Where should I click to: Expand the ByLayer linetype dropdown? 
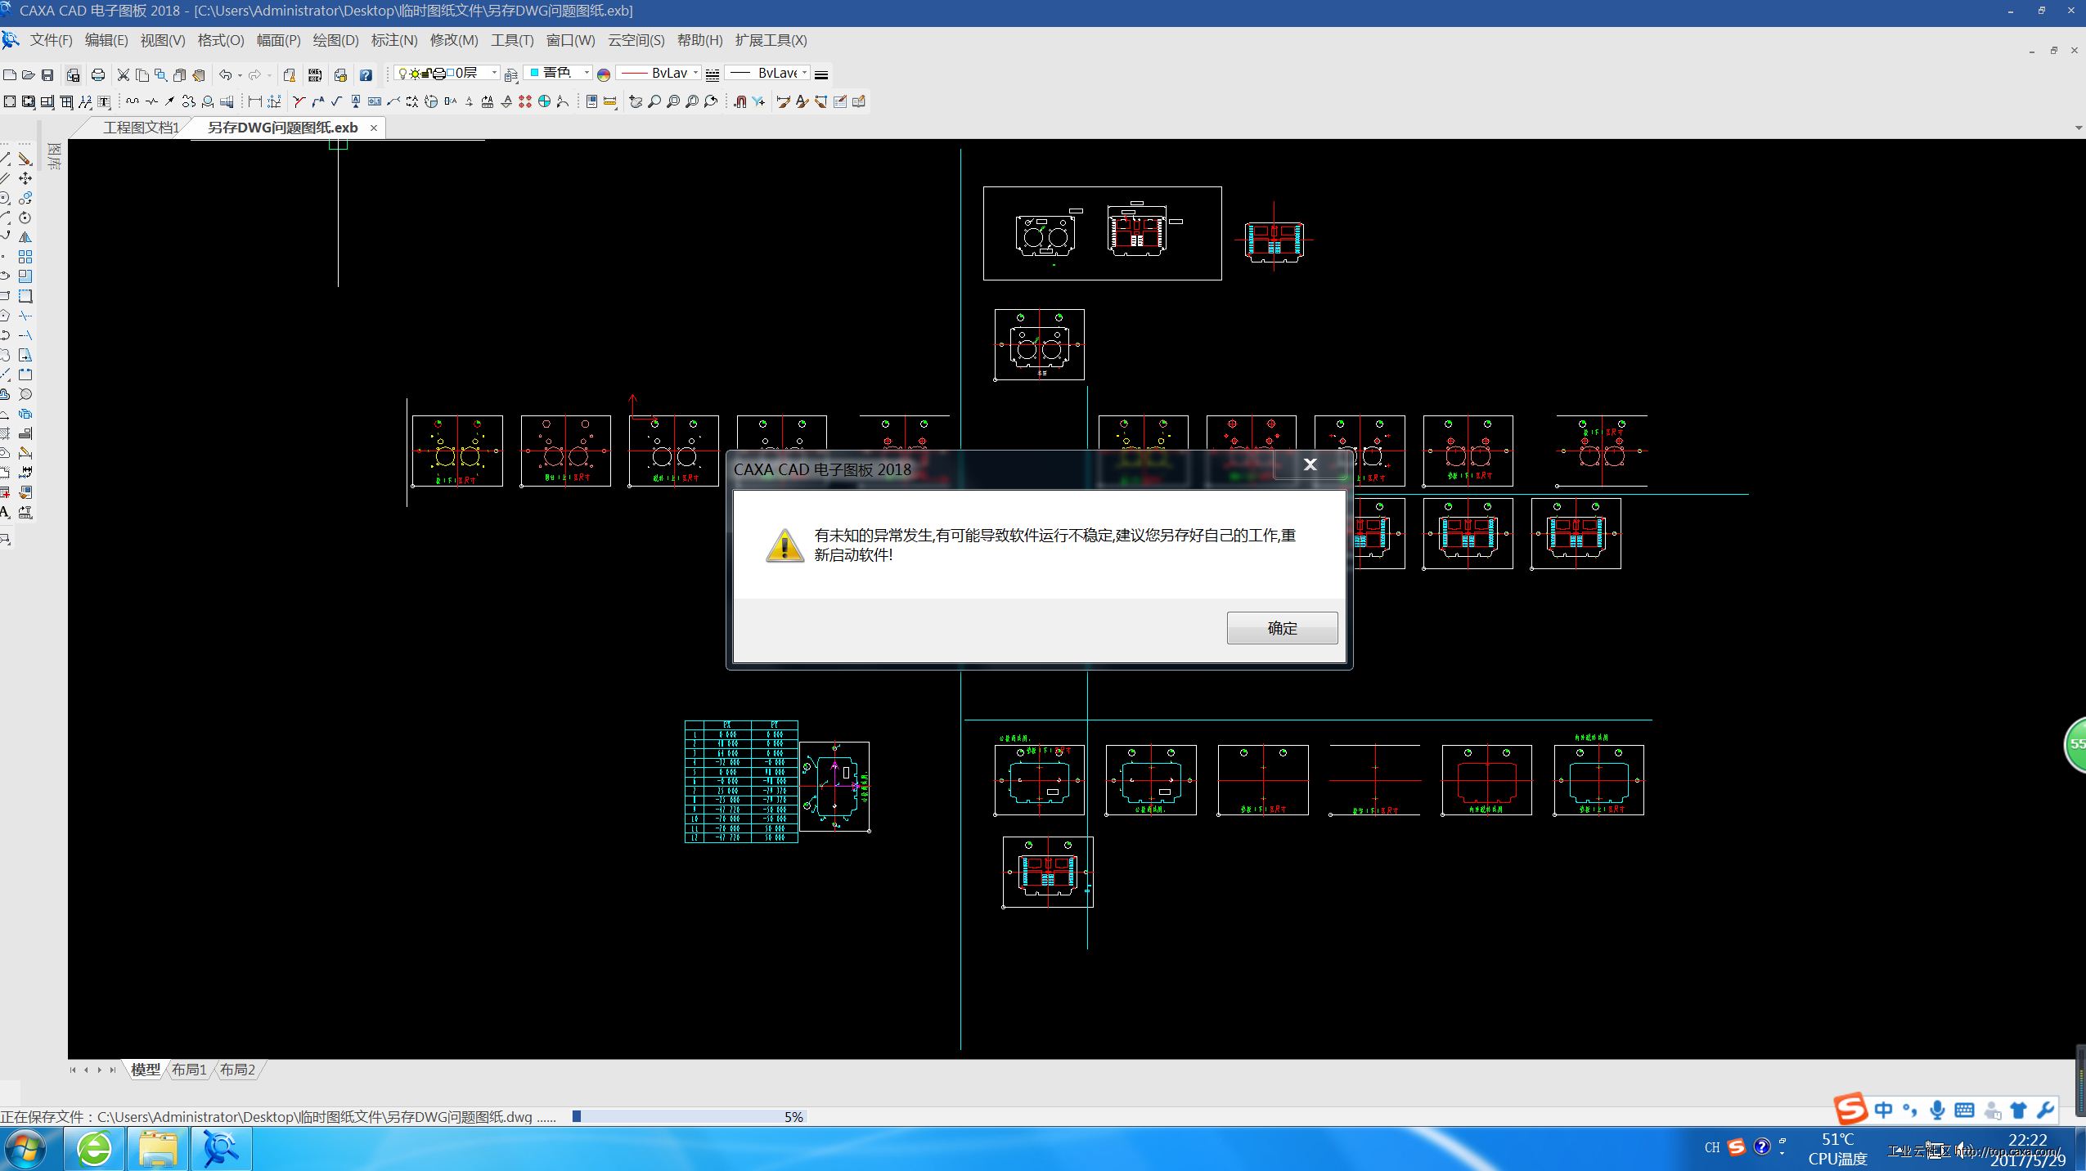[695, 74]
